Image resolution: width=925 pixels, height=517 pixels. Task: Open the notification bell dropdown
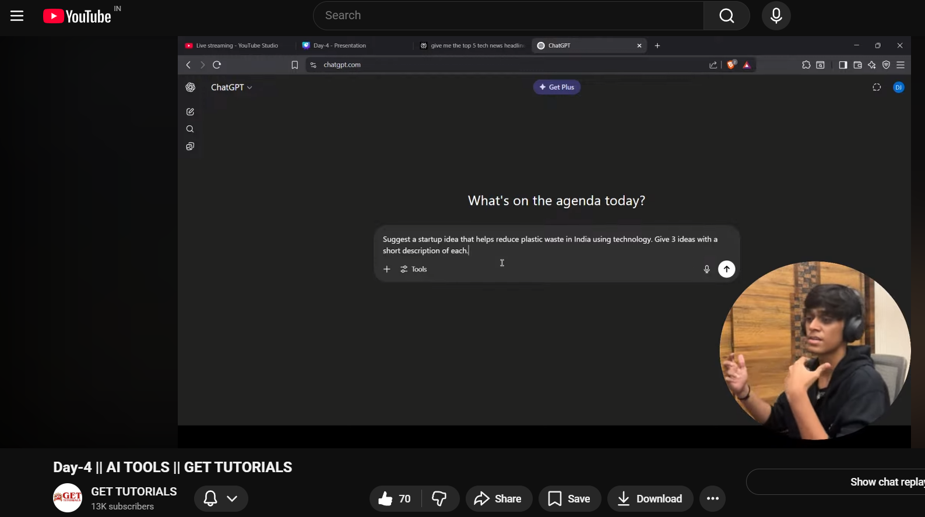pos(221,498)
